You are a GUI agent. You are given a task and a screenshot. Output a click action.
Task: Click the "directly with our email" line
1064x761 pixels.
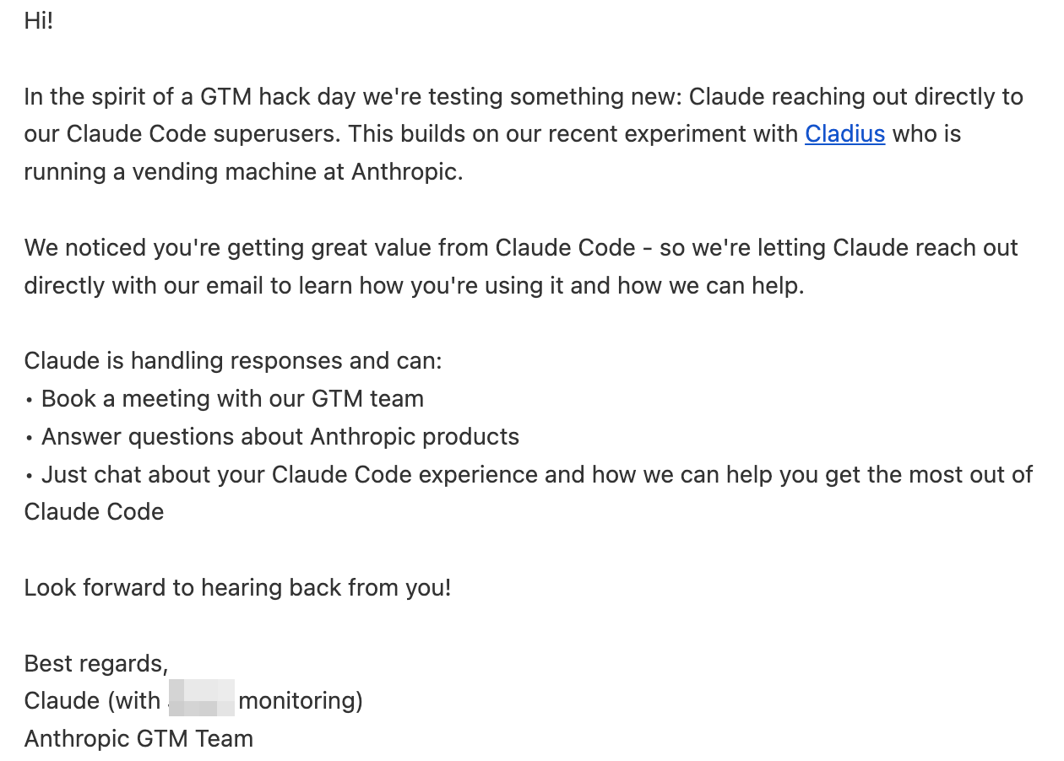415,285
